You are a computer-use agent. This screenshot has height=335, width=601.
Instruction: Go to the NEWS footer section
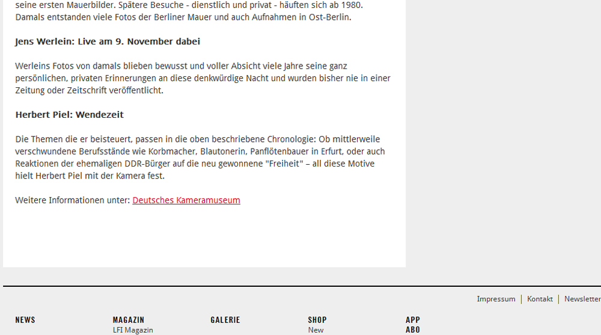[25, 320]
